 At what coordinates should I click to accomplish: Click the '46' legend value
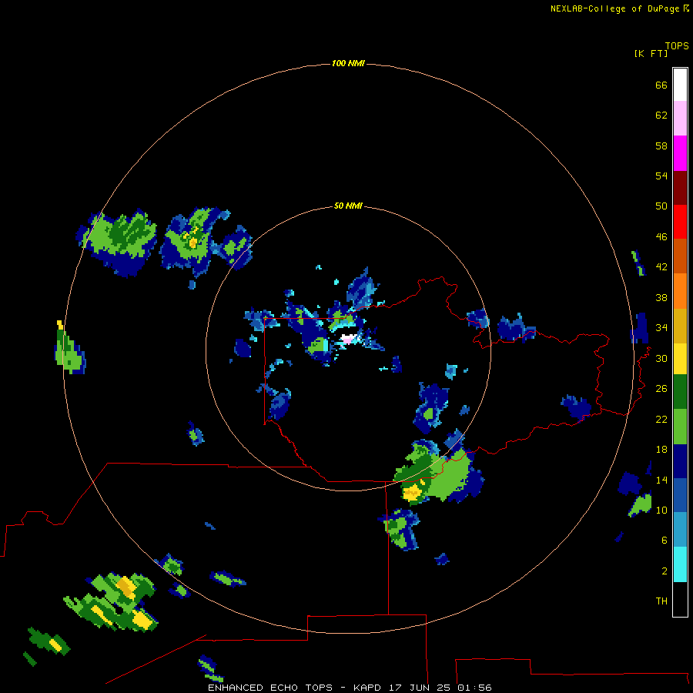coord(661,237)
